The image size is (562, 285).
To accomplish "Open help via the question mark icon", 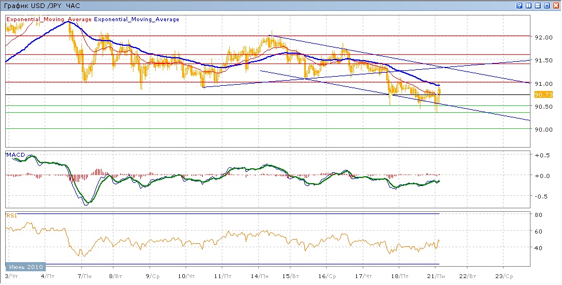I will (x=520, y=5).
